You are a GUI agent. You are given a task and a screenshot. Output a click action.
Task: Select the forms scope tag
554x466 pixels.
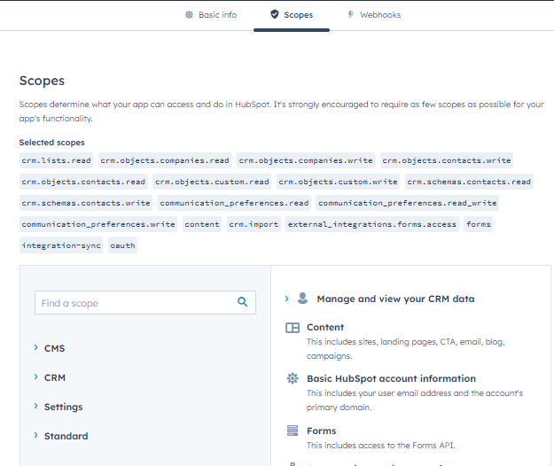coord(479,224)
